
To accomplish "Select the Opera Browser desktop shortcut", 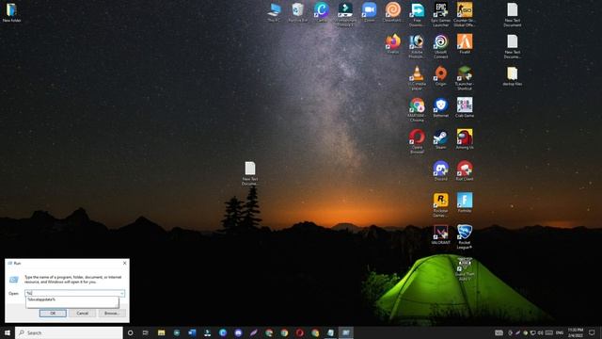I will point(417,141).
